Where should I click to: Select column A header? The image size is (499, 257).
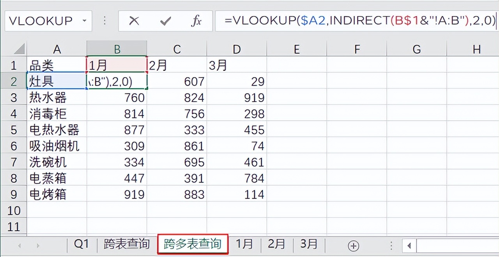click(57, 49)
